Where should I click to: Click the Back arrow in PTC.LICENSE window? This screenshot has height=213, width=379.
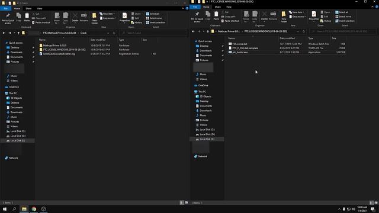(x=193, y=31)
